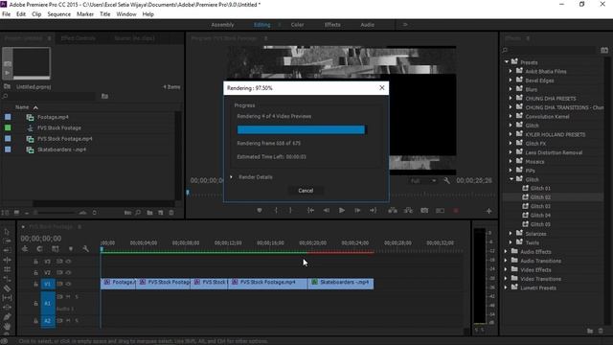Select the Slip tool
The width and height of the screenshot is (613, 345).
coord(7,298)
